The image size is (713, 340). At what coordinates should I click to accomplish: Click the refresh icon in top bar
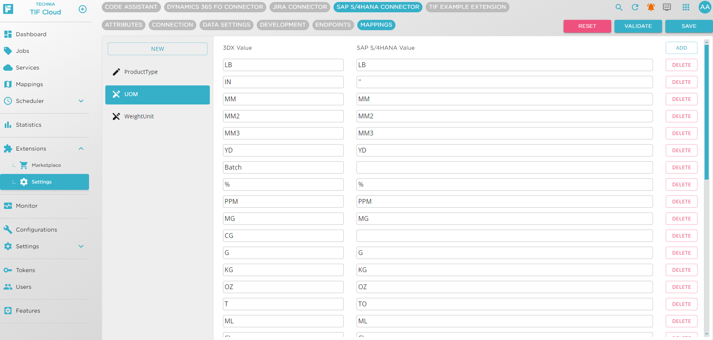635,7
